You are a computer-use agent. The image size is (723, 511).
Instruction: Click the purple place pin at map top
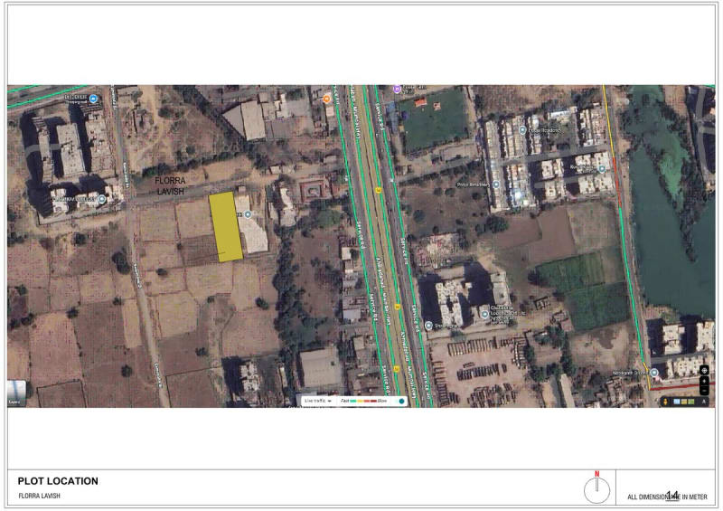pos(397,88)
